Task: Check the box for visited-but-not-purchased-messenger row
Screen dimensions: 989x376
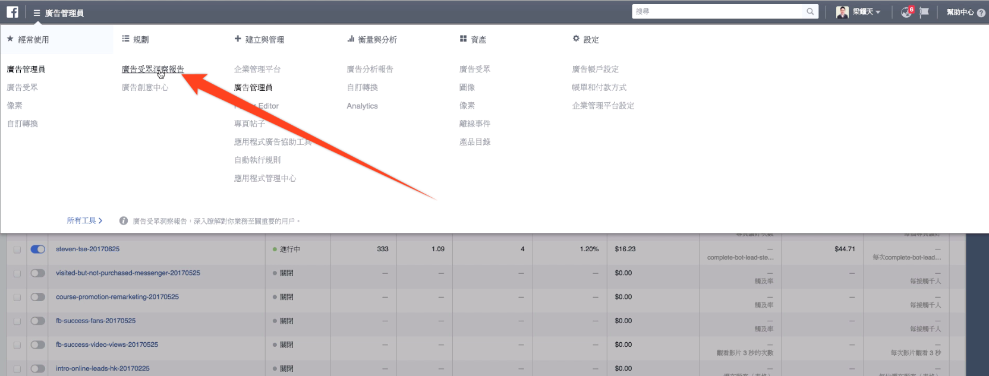Action: click(x=17, y=273)
